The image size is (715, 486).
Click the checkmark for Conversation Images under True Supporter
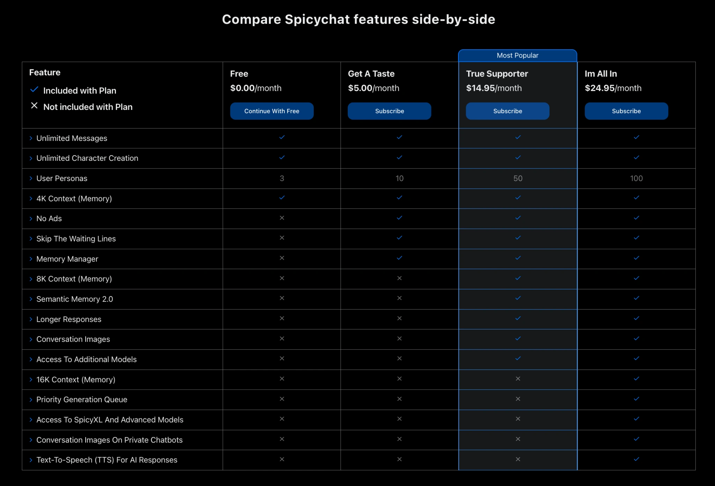point(518,339)
